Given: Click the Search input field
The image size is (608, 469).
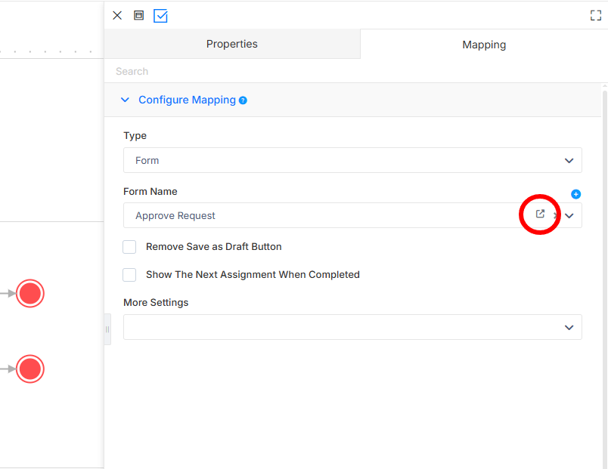Looking at the screenshot, I should (353, 71).
